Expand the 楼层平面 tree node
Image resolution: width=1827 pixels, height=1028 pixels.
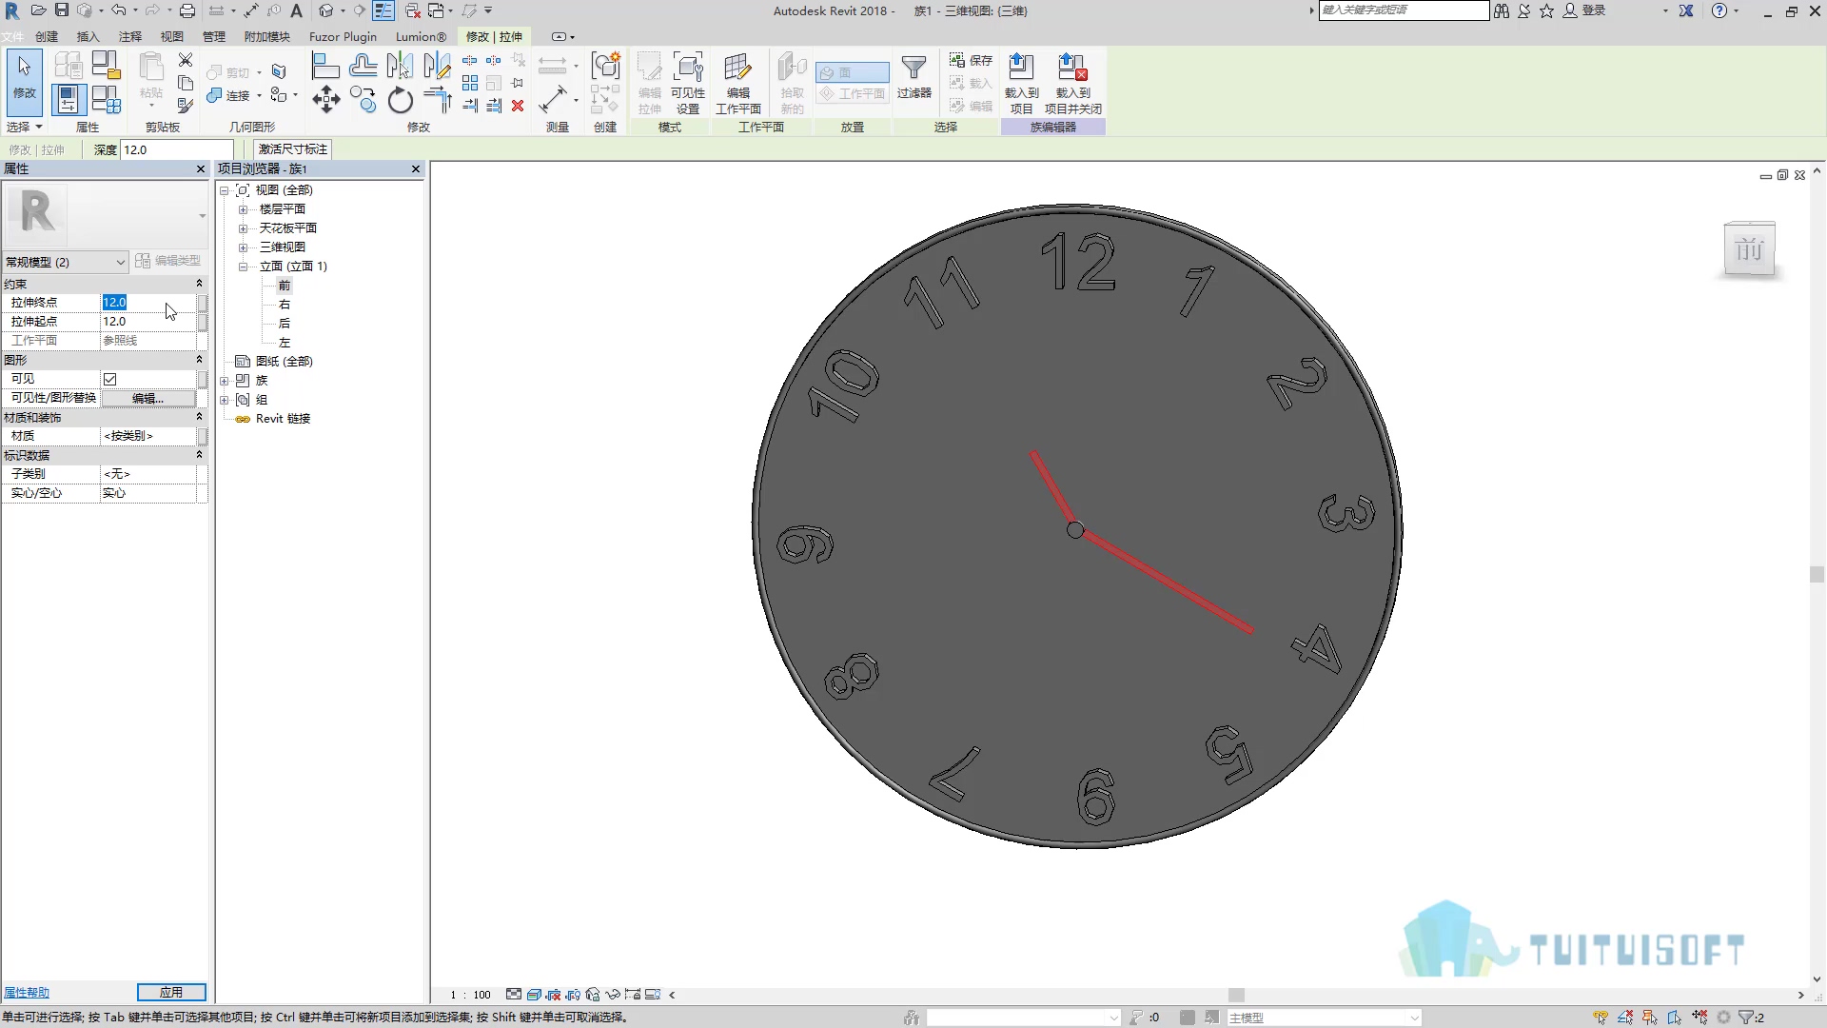243,209
